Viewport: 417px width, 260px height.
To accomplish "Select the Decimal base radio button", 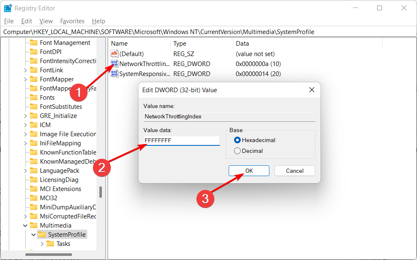I will (x=237, y=150).
